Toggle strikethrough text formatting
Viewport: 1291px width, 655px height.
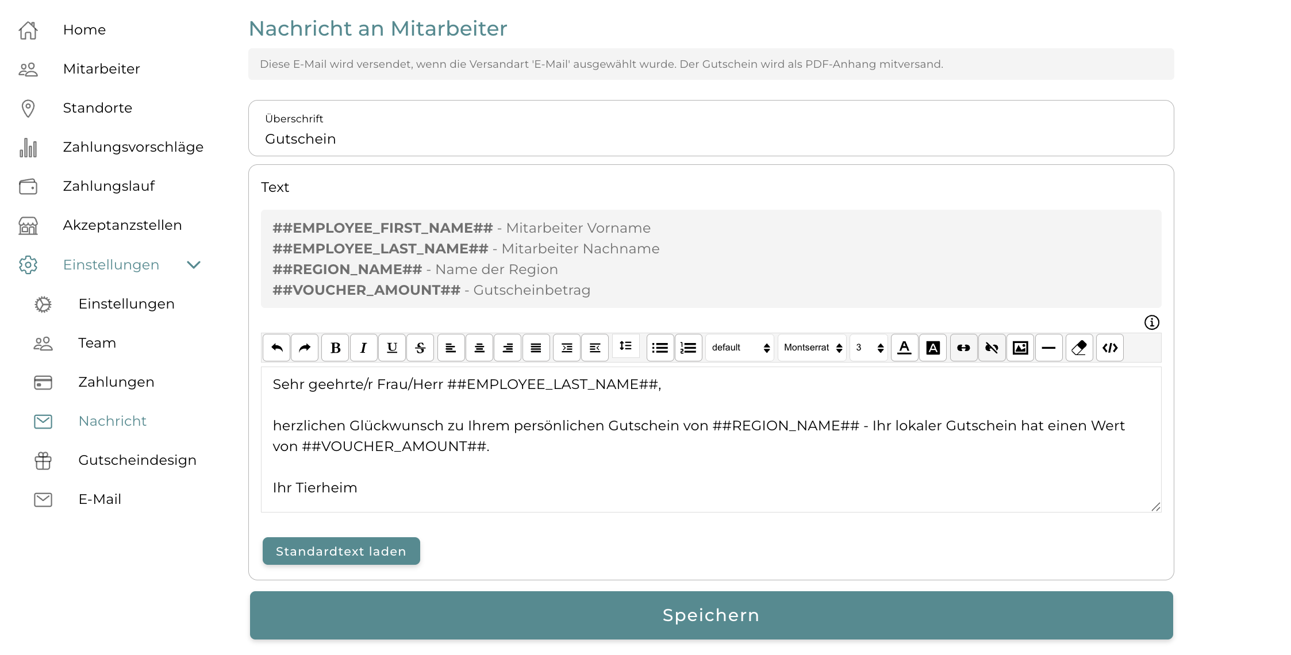(x=420, y=348)
